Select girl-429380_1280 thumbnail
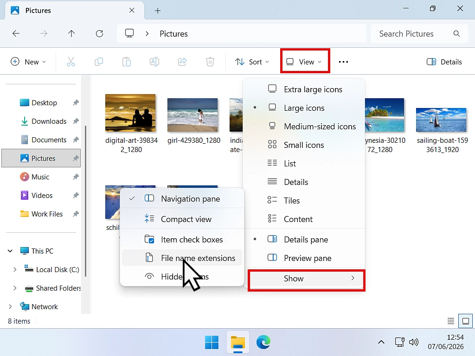 [x=193, y=115]
